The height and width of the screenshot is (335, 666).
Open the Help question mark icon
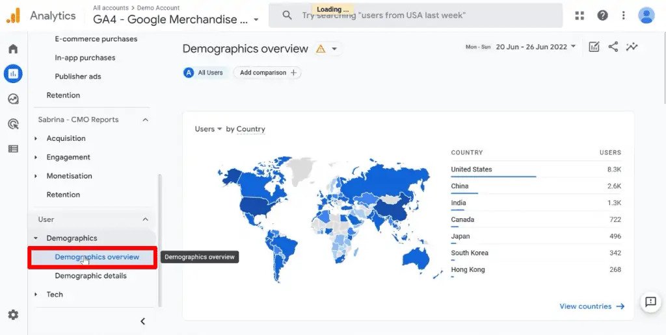point(602,16)
